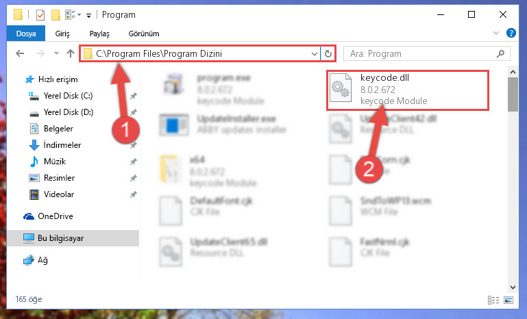Screen dimensions: 527x319
Task: Click the Properties quick access toolbar icon
Action: [40, 15]
